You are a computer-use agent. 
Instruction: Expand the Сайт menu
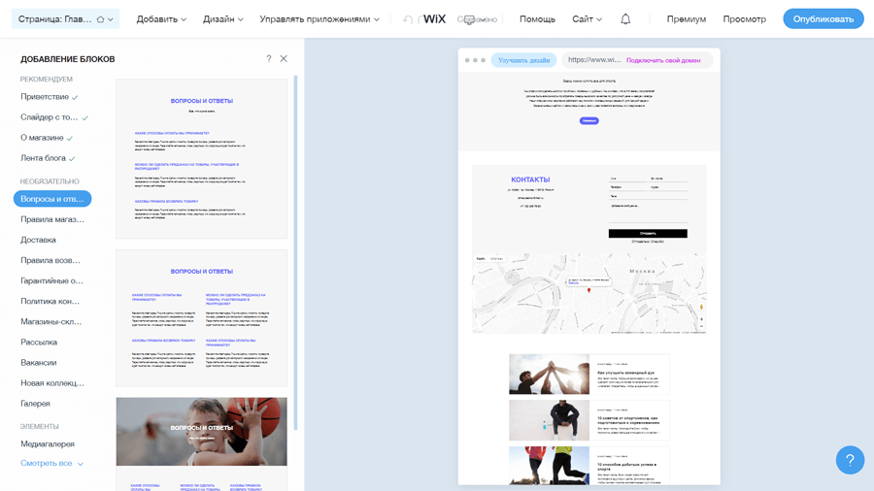tap(587, 19)
